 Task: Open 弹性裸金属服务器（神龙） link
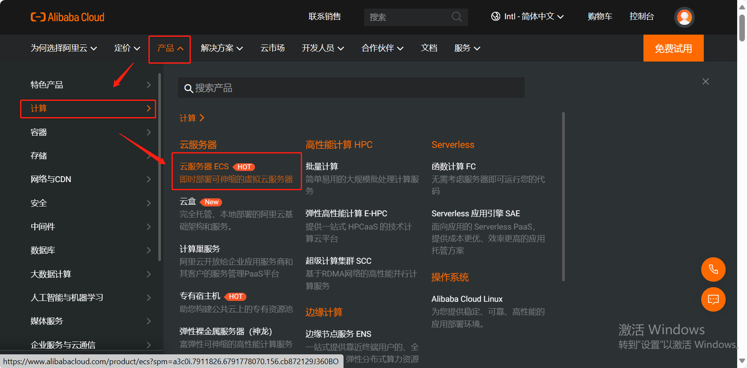226,331
